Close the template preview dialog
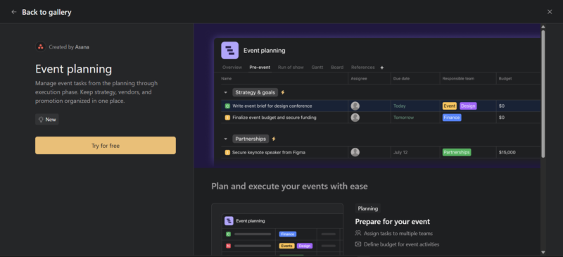This screenshot has height=257, width=563. pyautogui.click(x=550, y=12)
